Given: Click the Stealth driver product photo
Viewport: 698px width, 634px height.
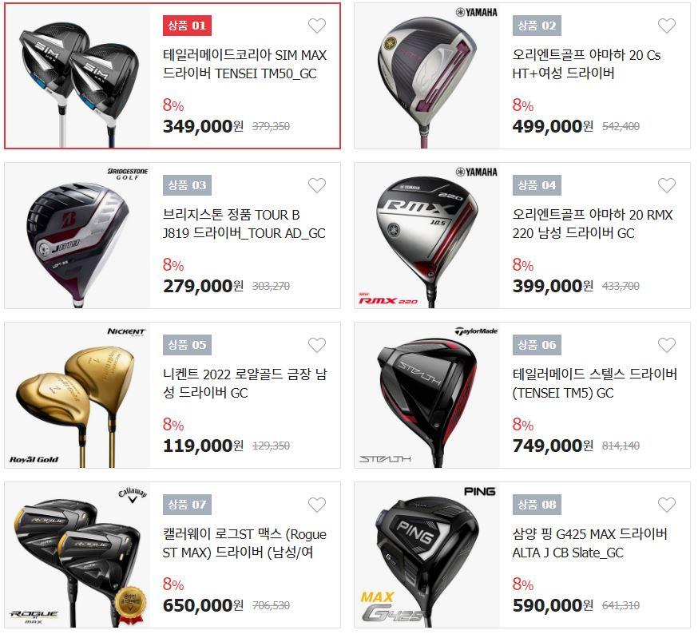Looking at the screenshot, I should [x=427, y=395].
